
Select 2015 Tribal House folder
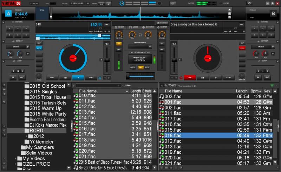48,97
